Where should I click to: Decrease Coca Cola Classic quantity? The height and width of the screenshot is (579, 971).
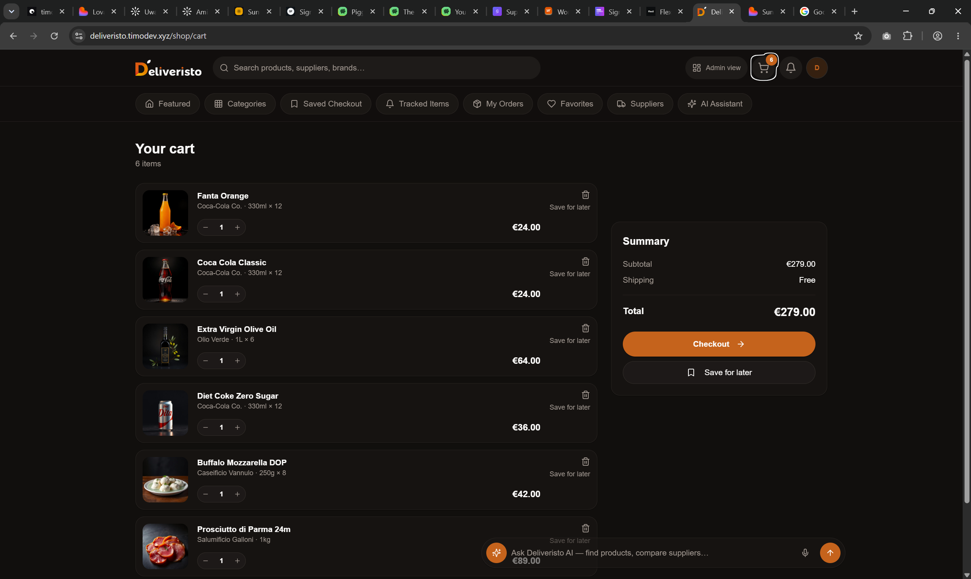coord(206,294)
